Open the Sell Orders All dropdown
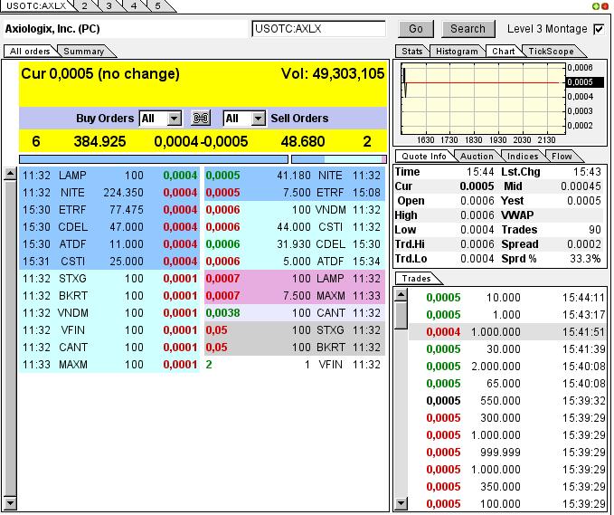This screenshot has width=614, height=515. (x=258, y=118)
